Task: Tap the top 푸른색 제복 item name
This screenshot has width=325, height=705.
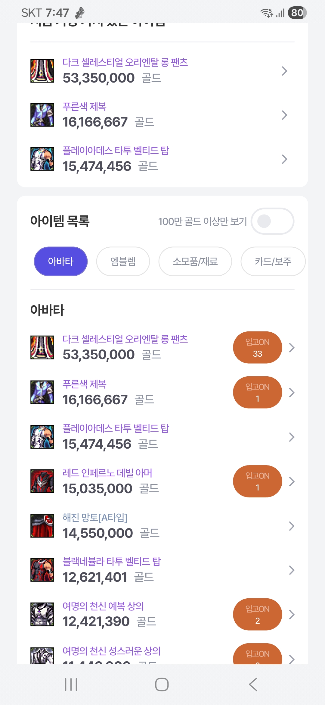Action: point(85,106)
